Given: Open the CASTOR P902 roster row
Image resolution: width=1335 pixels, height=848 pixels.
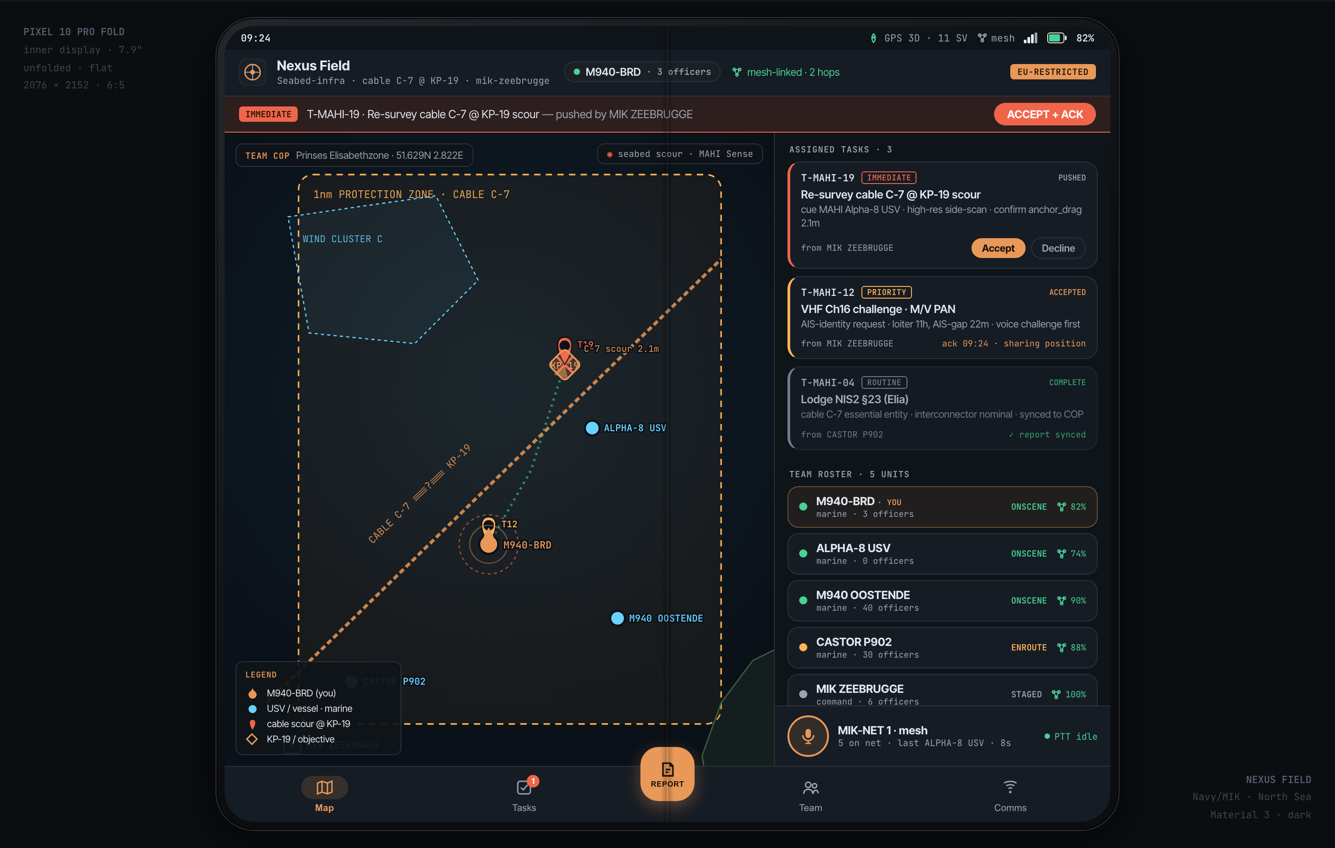Looking at the screenshot, I should tap(942, 647).
